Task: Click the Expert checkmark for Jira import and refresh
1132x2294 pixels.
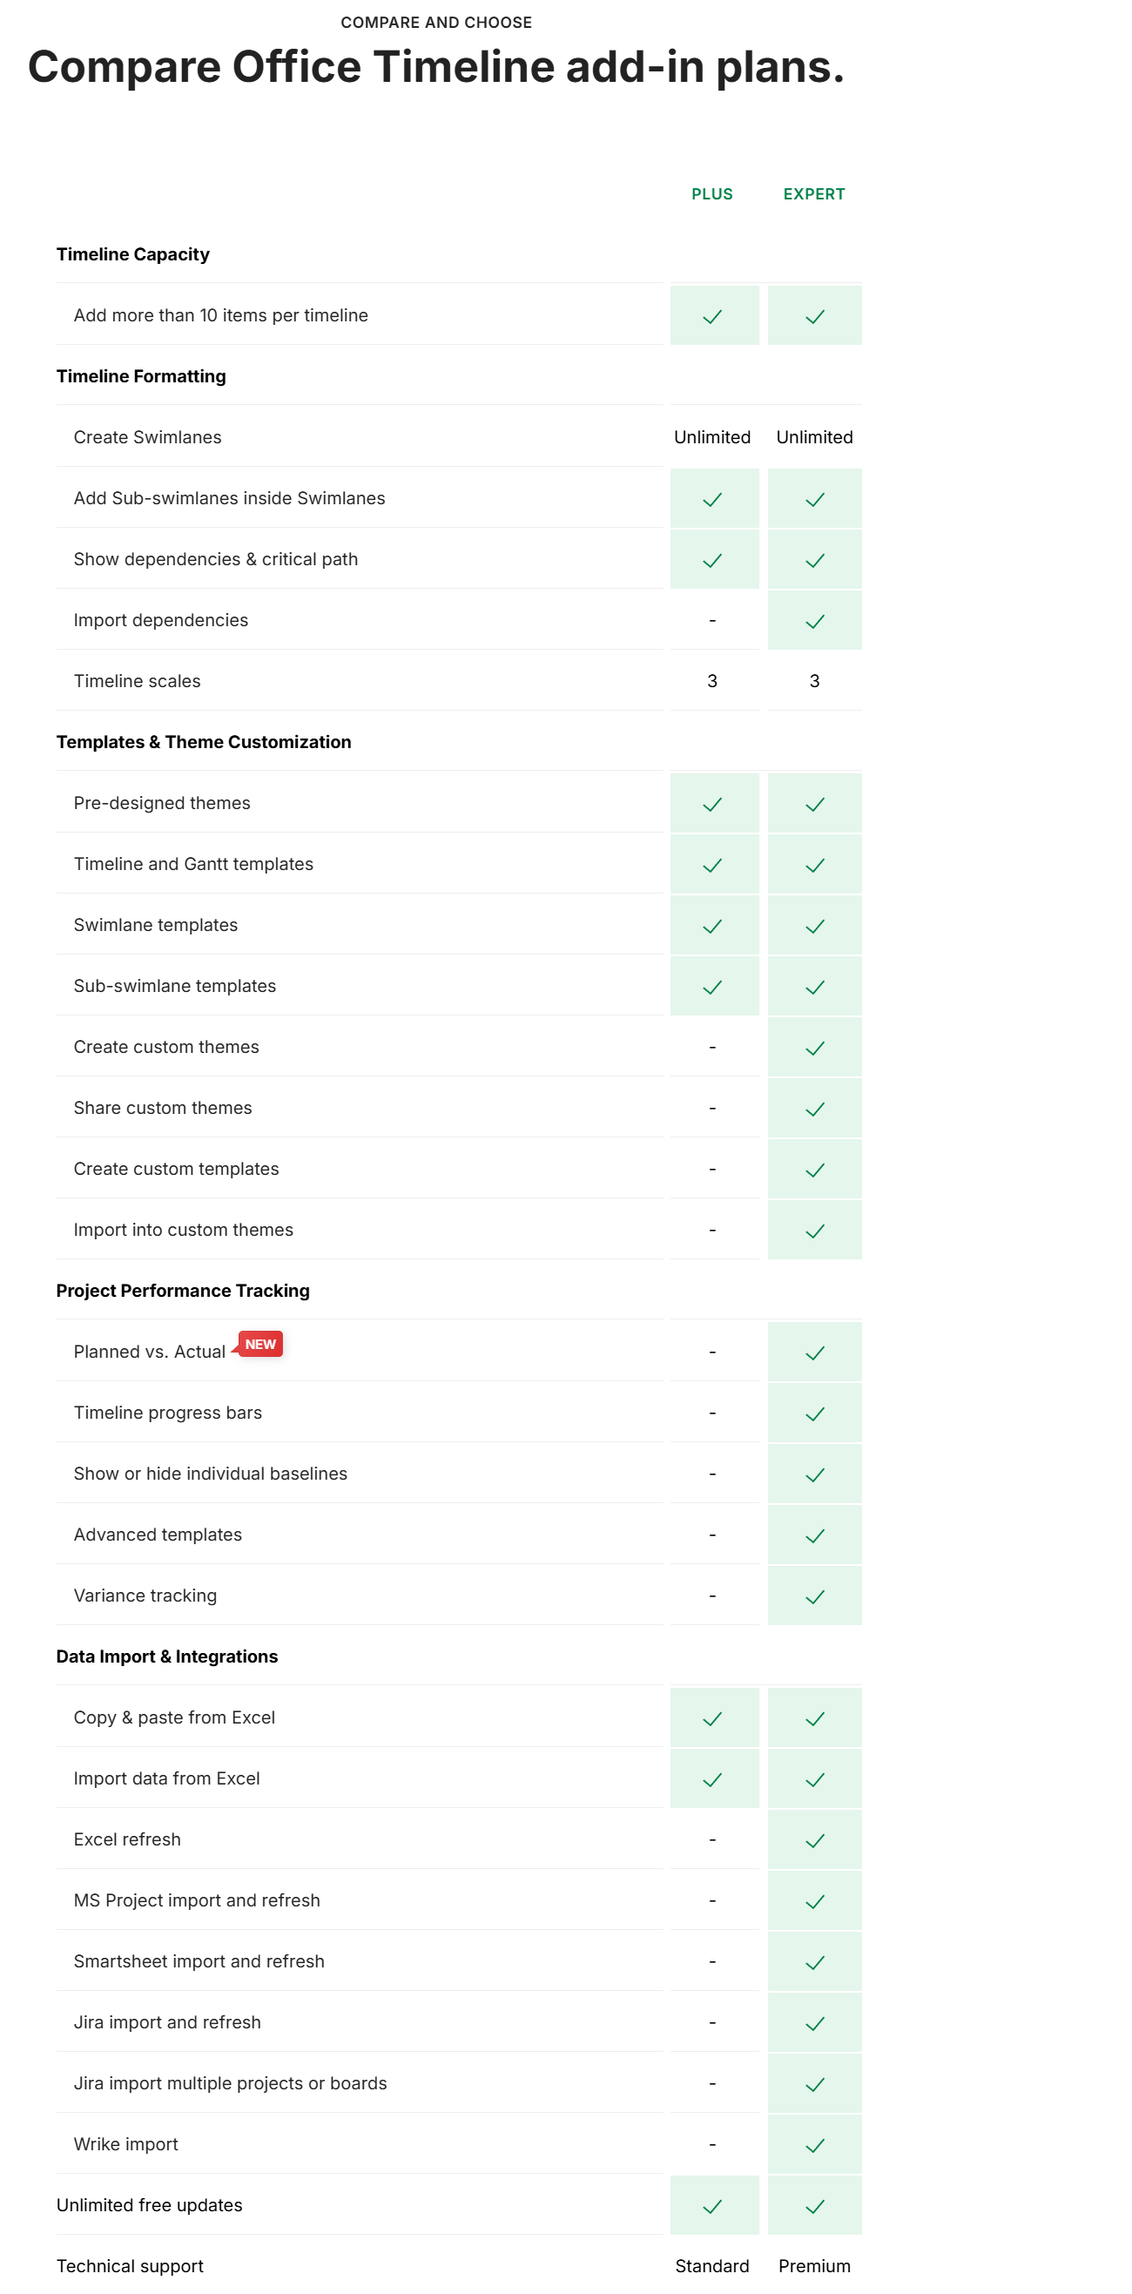Action: coord(814,2023)
